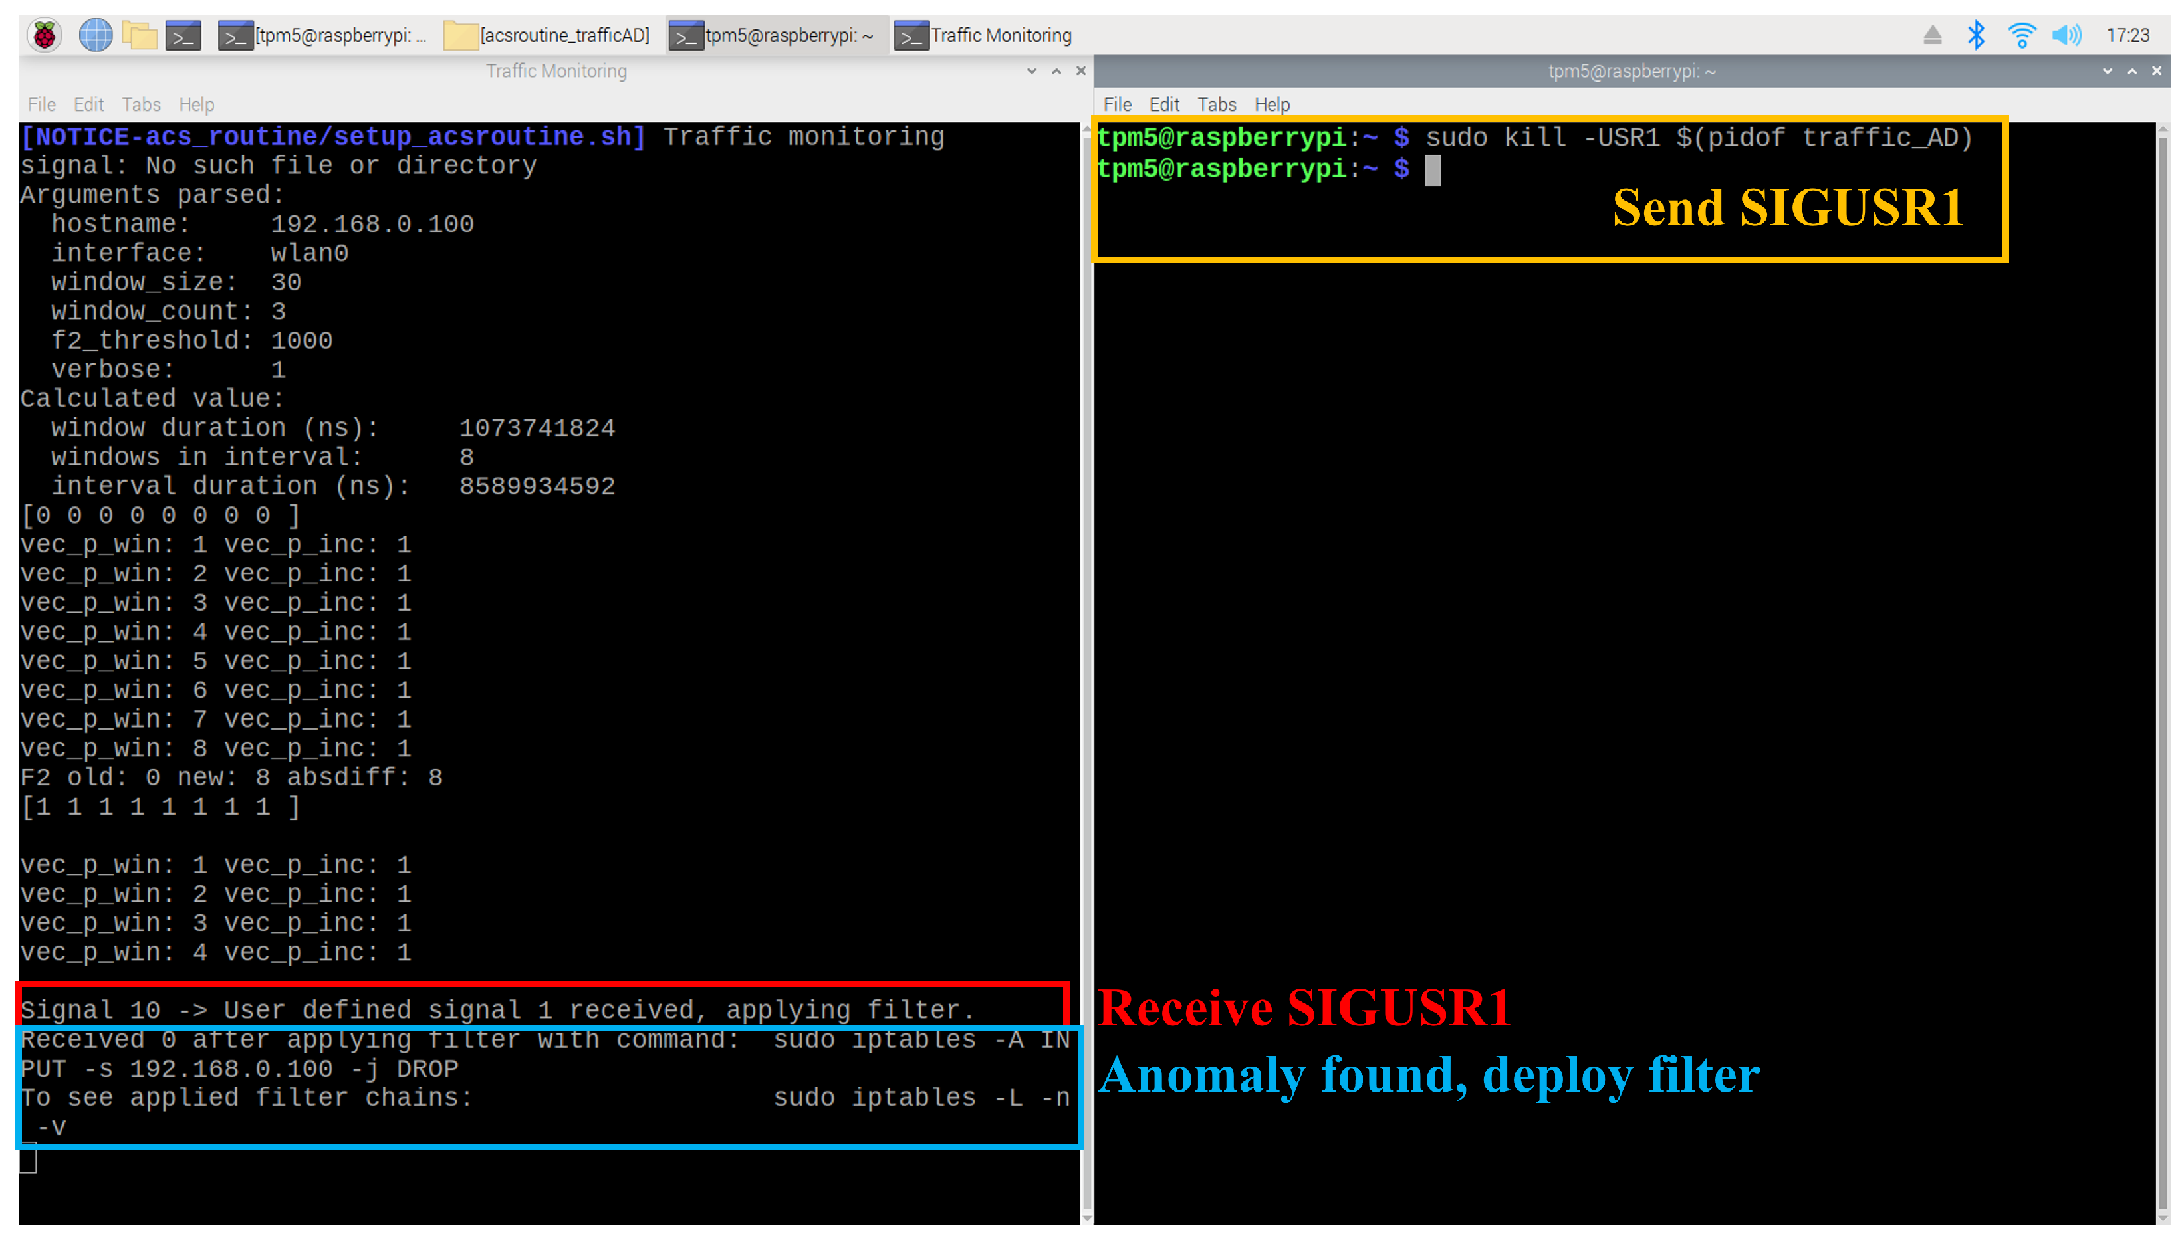Launch terminal from the panel launcher icon
The image size is (2184, 1244).
click(183, 35)
